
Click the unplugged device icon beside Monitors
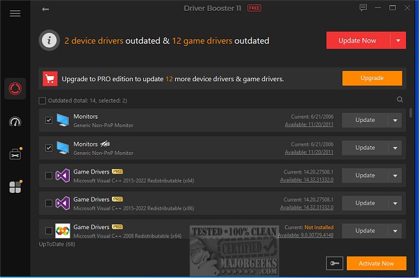tap(105, 144)
